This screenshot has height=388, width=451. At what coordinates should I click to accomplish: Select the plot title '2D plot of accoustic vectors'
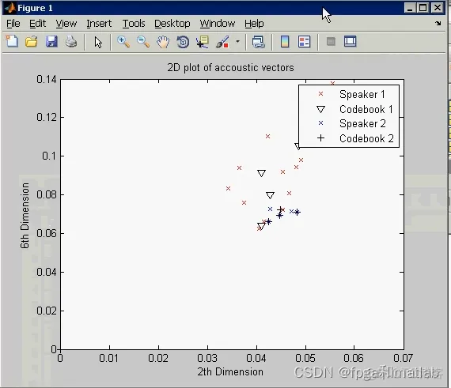click(x=230, y=68)
